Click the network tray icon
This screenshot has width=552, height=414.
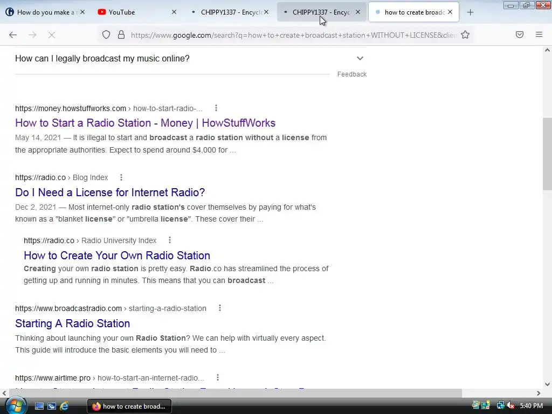click(x=500, y=406)
